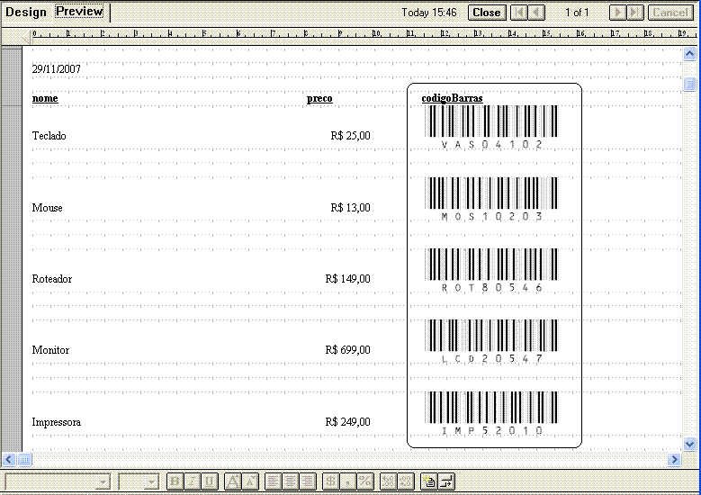Screen dimensions: 701x495
Task: Select the 'Roteador' row name
Action: click(x=52, y=279)
